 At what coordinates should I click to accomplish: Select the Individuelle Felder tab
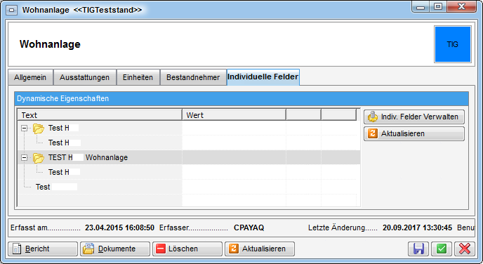tap(263, 77)
